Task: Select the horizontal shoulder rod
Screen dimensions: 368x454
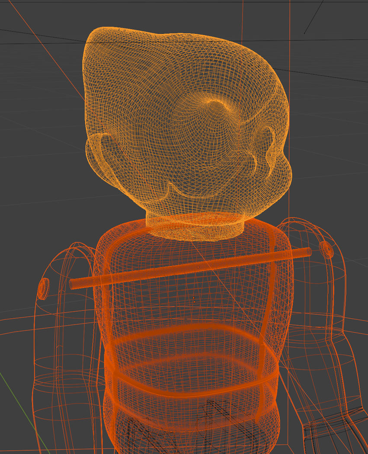Action: (190, 268)
